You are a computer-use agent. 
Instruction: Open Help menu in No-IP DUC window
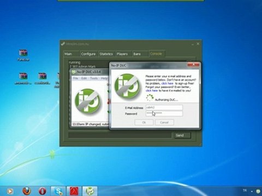104,78
